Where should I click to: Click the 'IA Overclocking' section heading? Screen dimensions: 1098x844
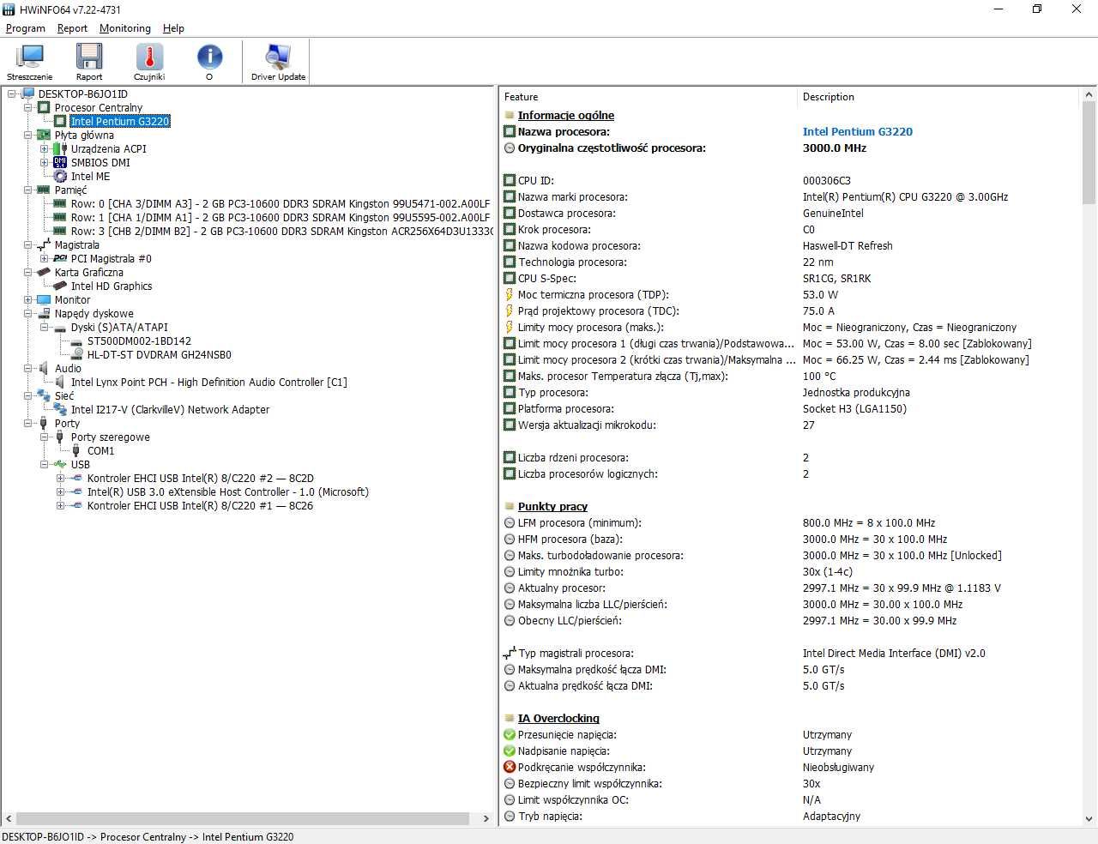tap(558, 718)
